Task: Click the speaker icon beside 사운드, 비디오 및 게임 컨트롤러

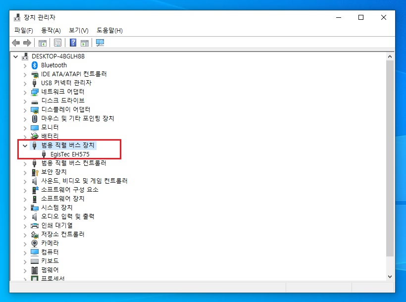Action: pos(35,181)
